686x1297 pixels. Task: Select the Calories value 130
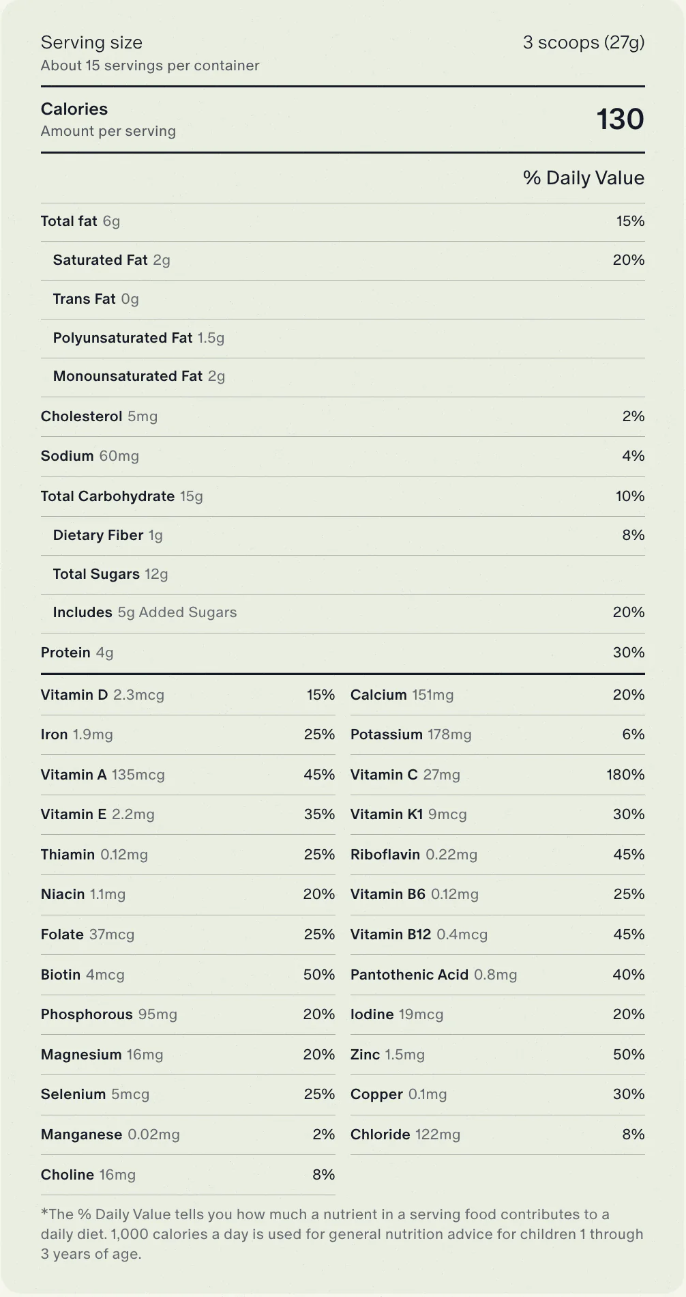click(x=620, y=119)
